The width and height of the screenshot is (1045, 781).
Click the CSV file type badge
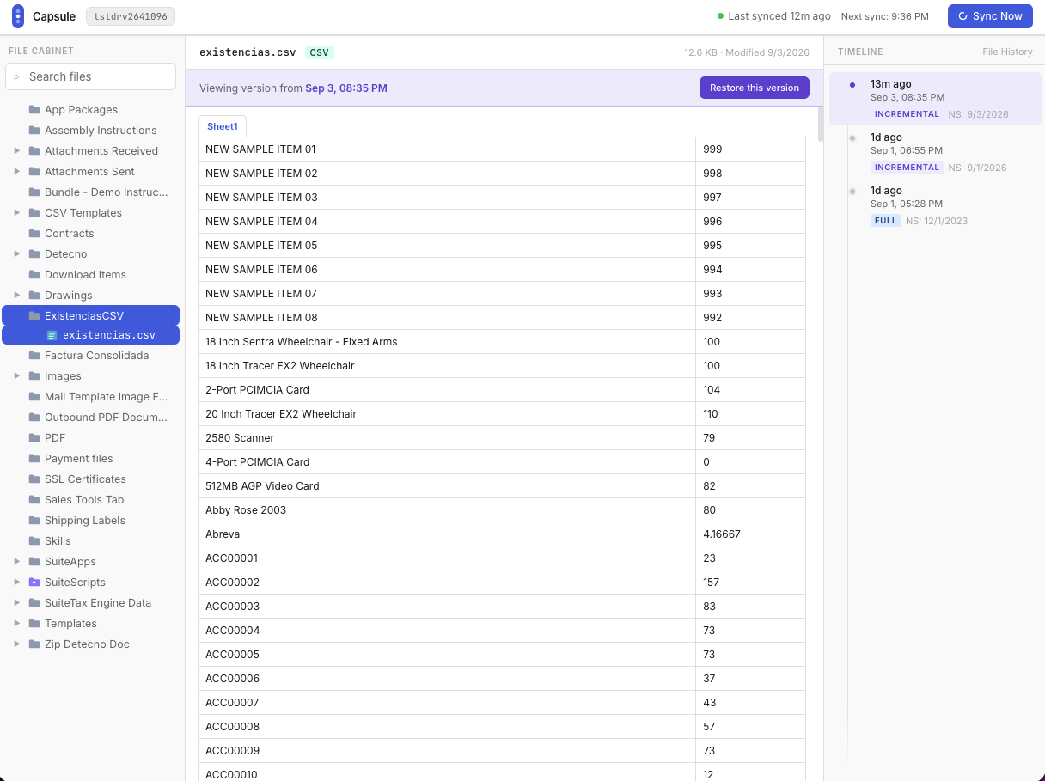click(x=320, y=52)
